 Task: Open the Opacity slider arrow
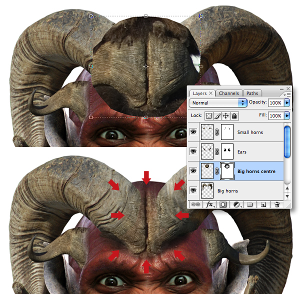click(x=287, y=102)
